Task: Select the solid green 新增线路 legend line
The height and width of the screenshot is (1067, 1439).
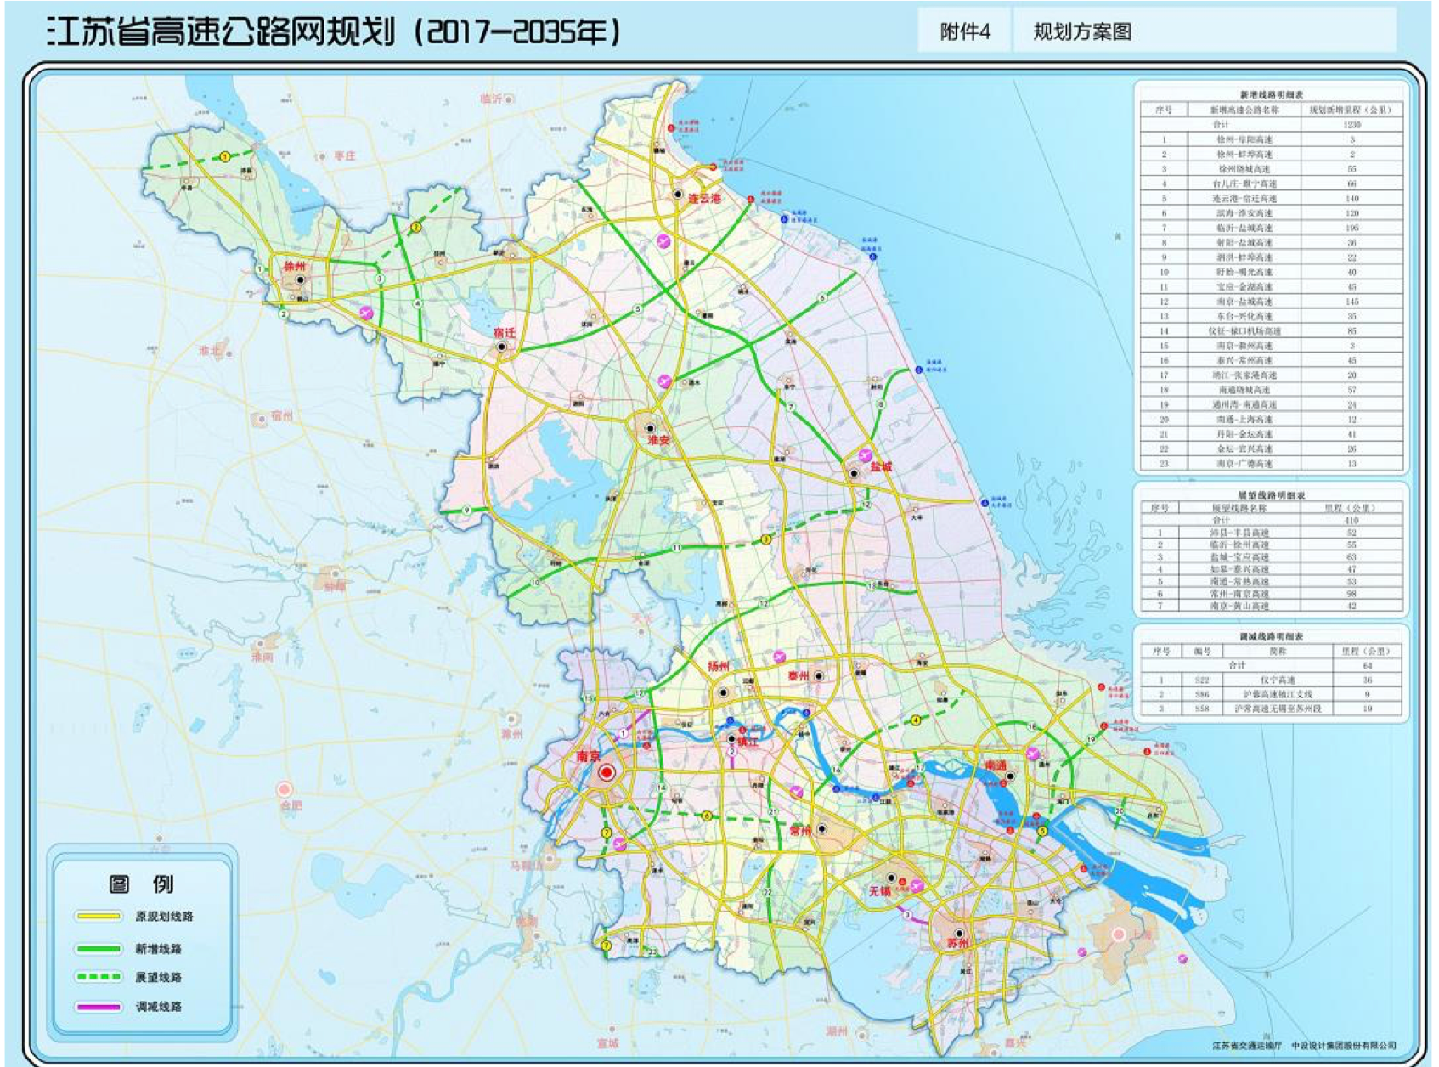Action: click(98, 949)
